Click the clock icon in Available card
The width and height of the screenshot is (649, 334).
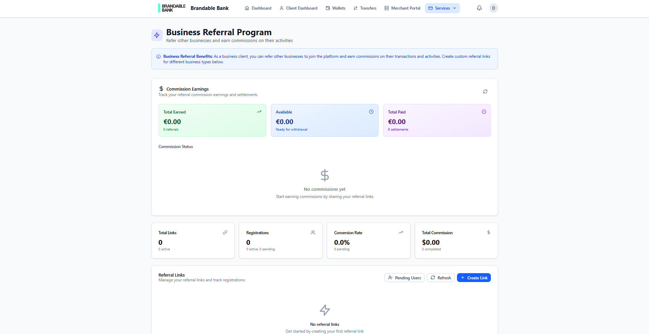pyautogui.click(x=371, y=112)
